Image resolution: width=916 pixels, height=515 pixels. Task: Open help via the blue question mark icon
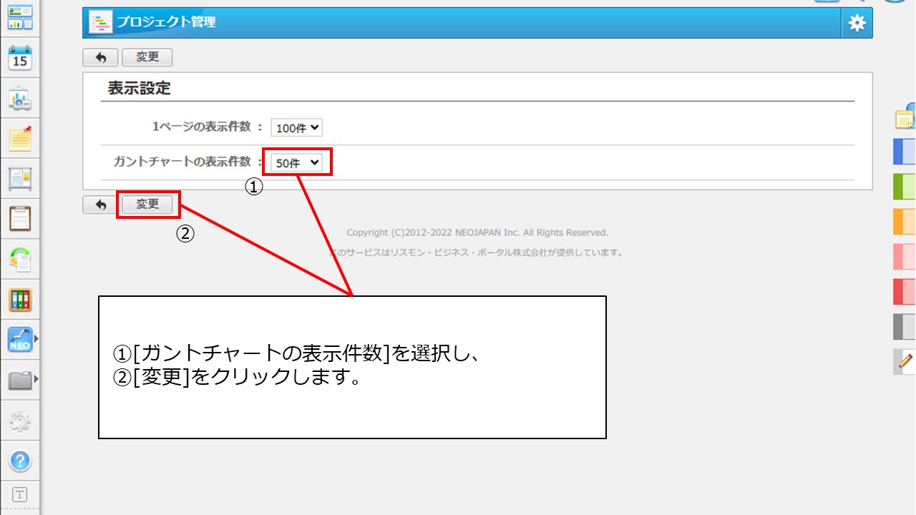click(x=20, y=460)
